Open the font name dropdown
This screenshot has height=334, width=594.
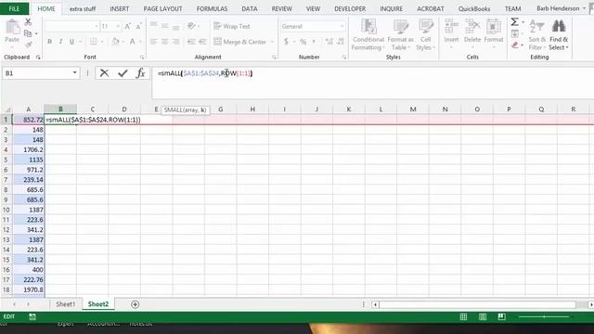coord(97,26)
